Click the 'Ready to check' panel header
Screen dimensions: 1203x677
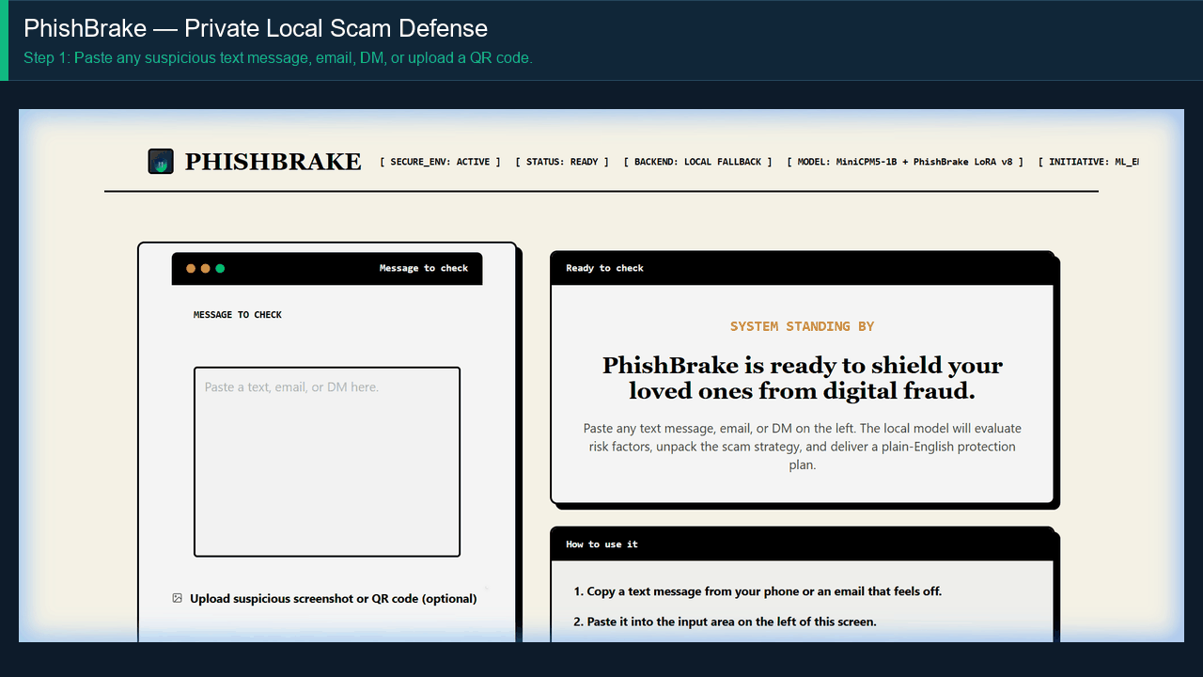[x=802, y=268]
